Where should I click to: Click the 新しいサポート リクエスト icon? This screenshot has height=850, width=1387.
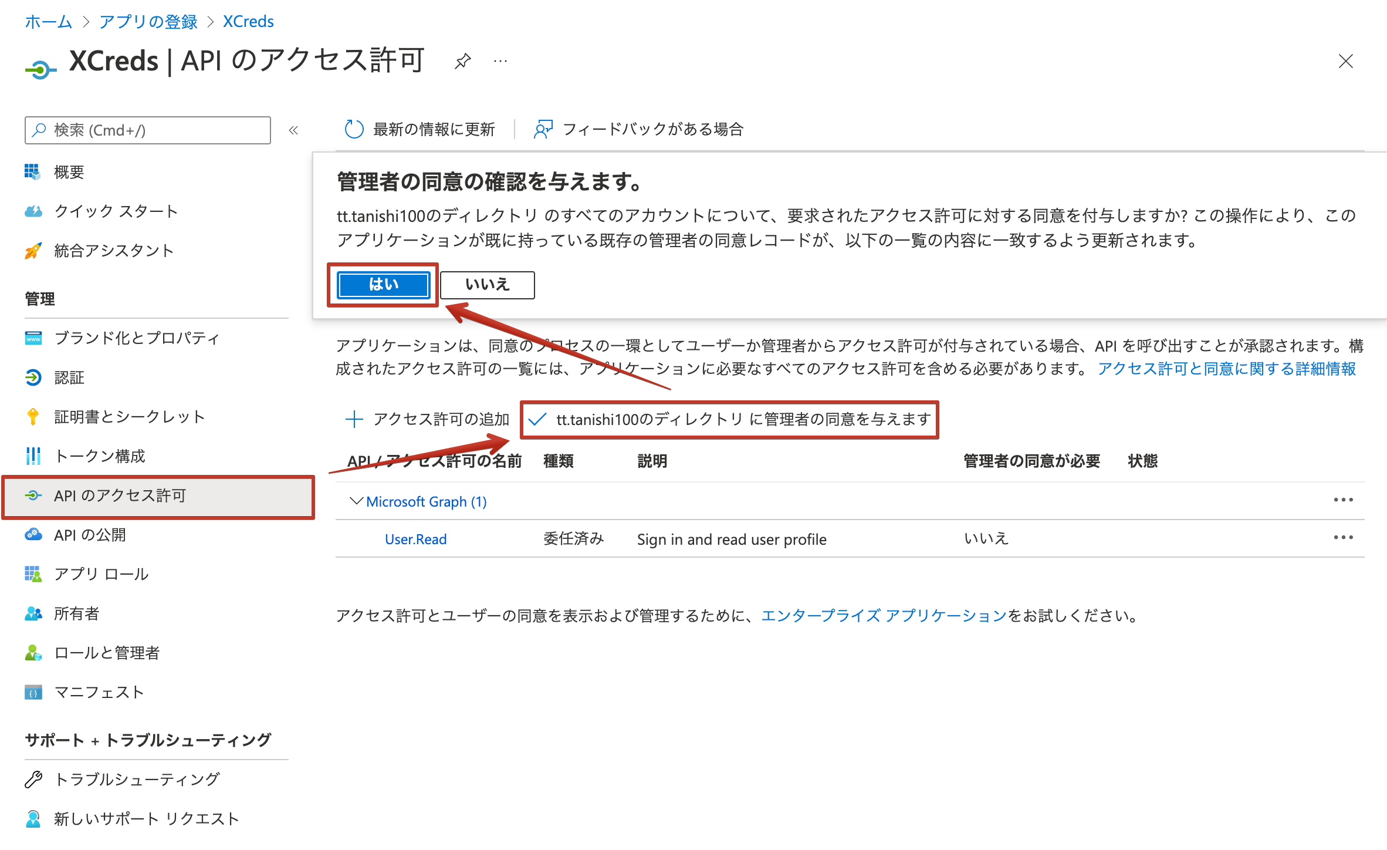33,818
